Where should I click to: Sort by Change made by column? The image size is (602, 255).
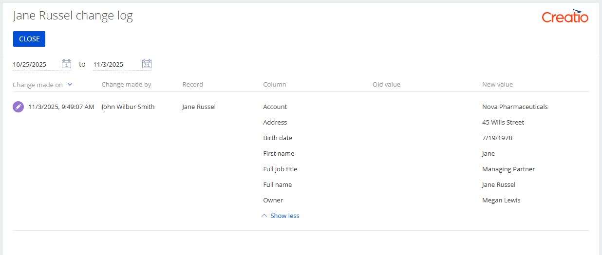pos(126,84)
